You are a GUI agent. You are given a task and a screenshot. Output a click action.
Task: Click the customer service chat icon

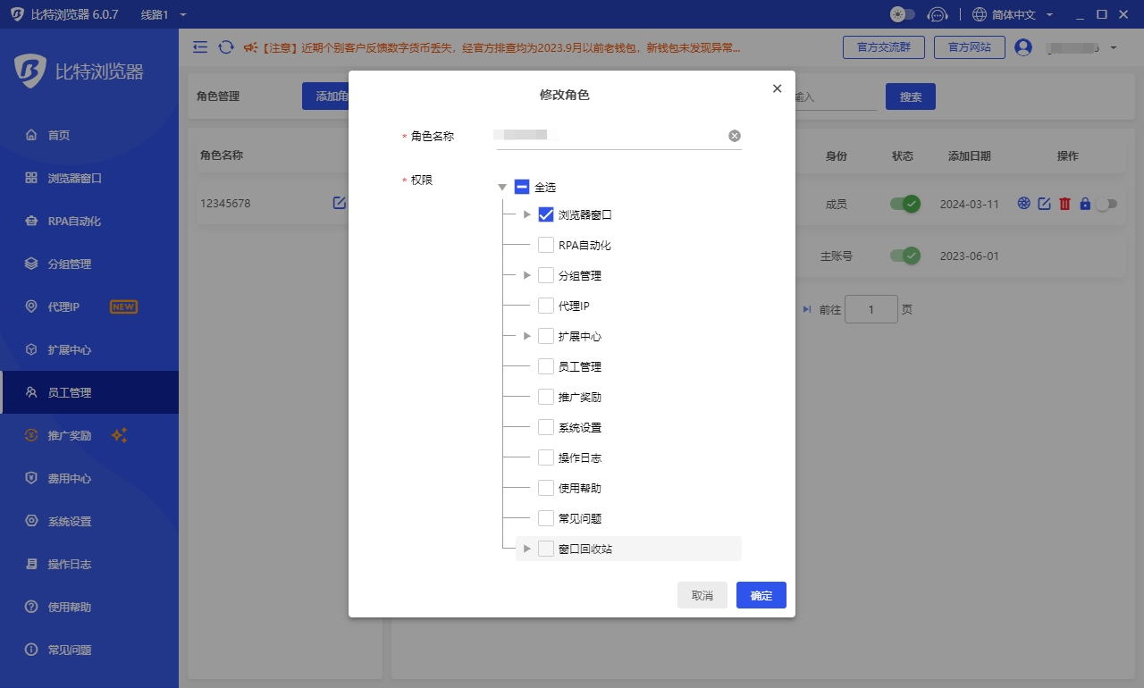point(937,14)
